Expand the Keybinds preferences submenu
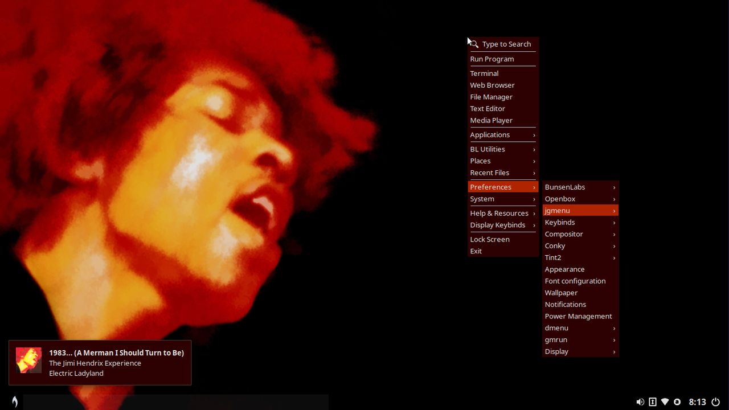Image resolution: width=729 pixels, height=410 pixels. (x=580, y=222)
